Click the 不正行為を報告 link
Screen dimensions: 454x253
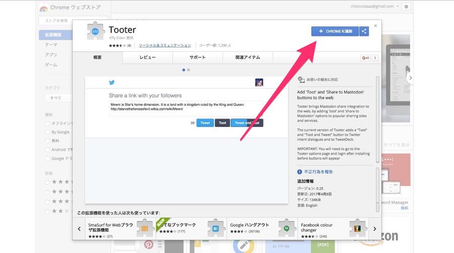click(318, 172)
